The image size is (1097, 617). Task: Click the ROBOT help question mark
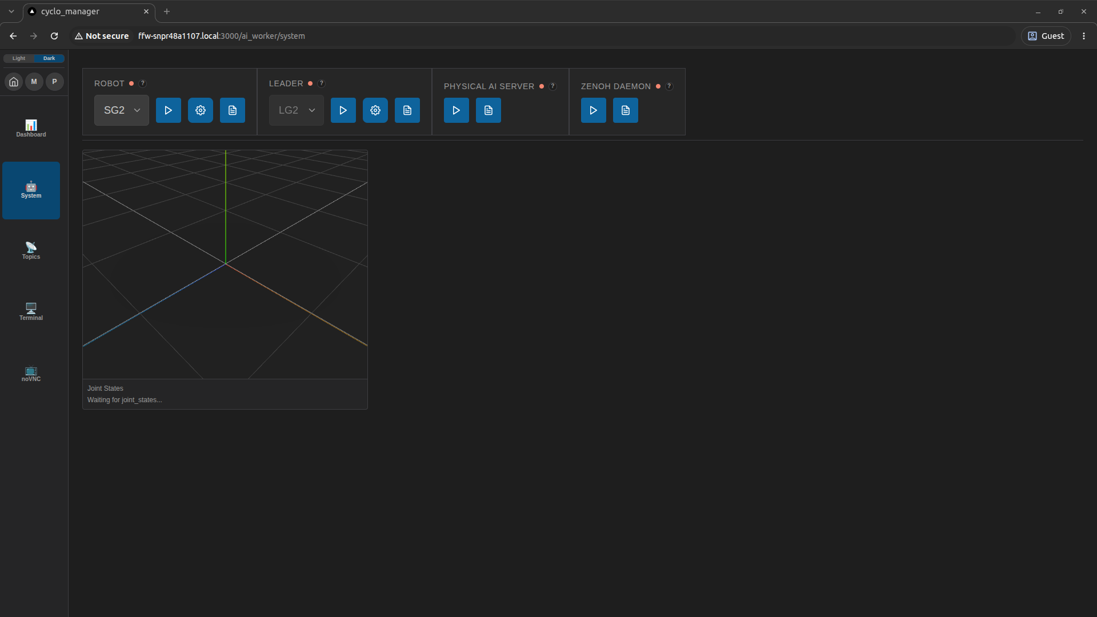143,83
